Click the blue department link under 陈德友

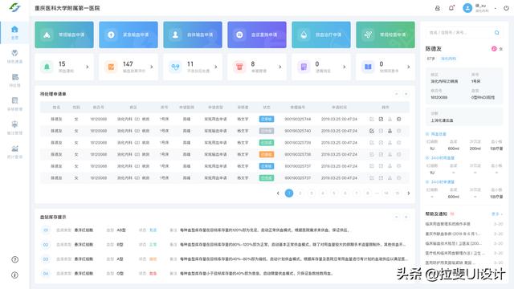[x=448, y=59]
